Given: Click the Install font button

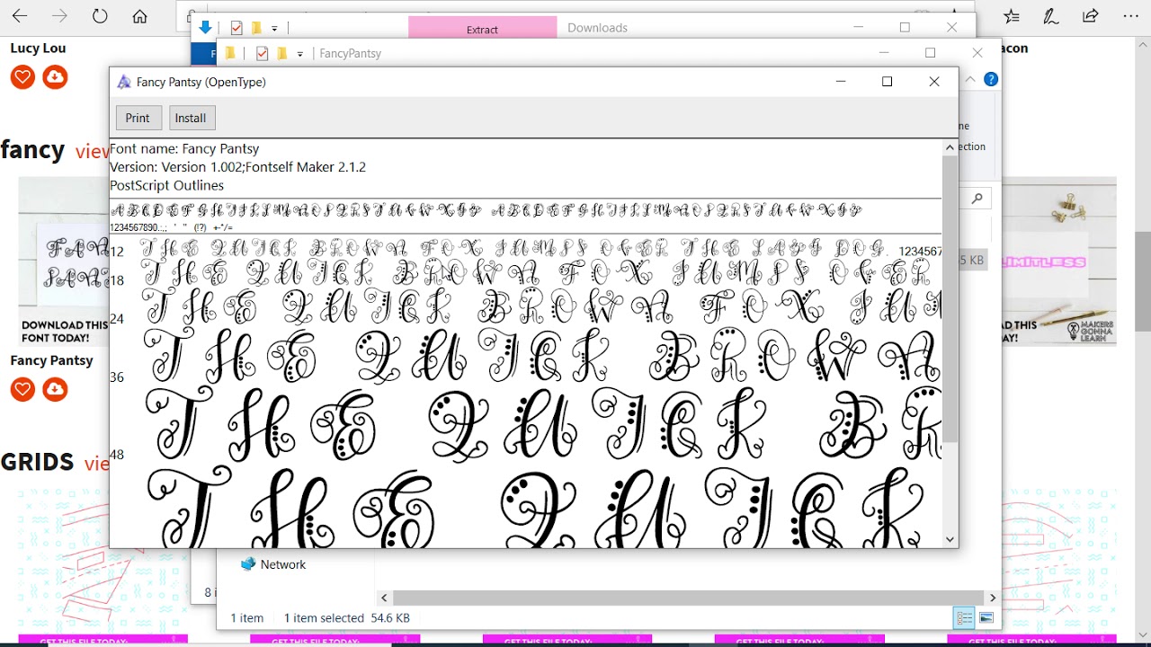Looking at the screenshot, I should 190,118.
